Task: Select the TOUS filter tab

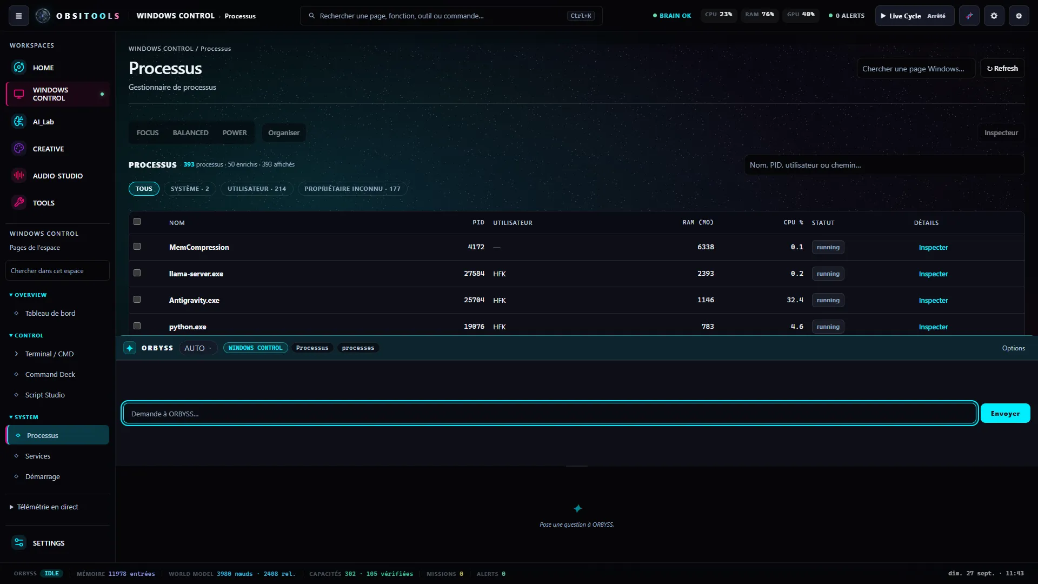Action: 144,189
